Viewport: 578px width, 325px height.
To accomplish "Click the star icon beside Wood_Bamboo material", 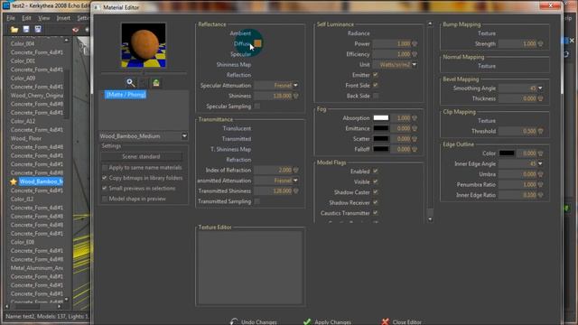I will 14,181.
